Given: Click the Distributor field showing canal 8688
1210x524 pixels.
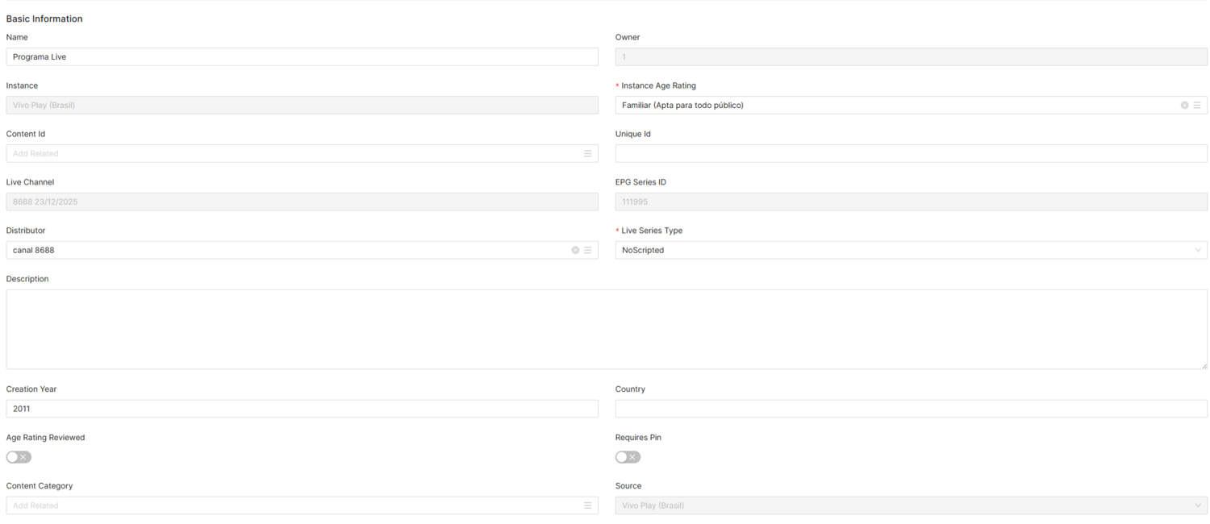Looking at the screenshot, I should [x=282, y=251].
